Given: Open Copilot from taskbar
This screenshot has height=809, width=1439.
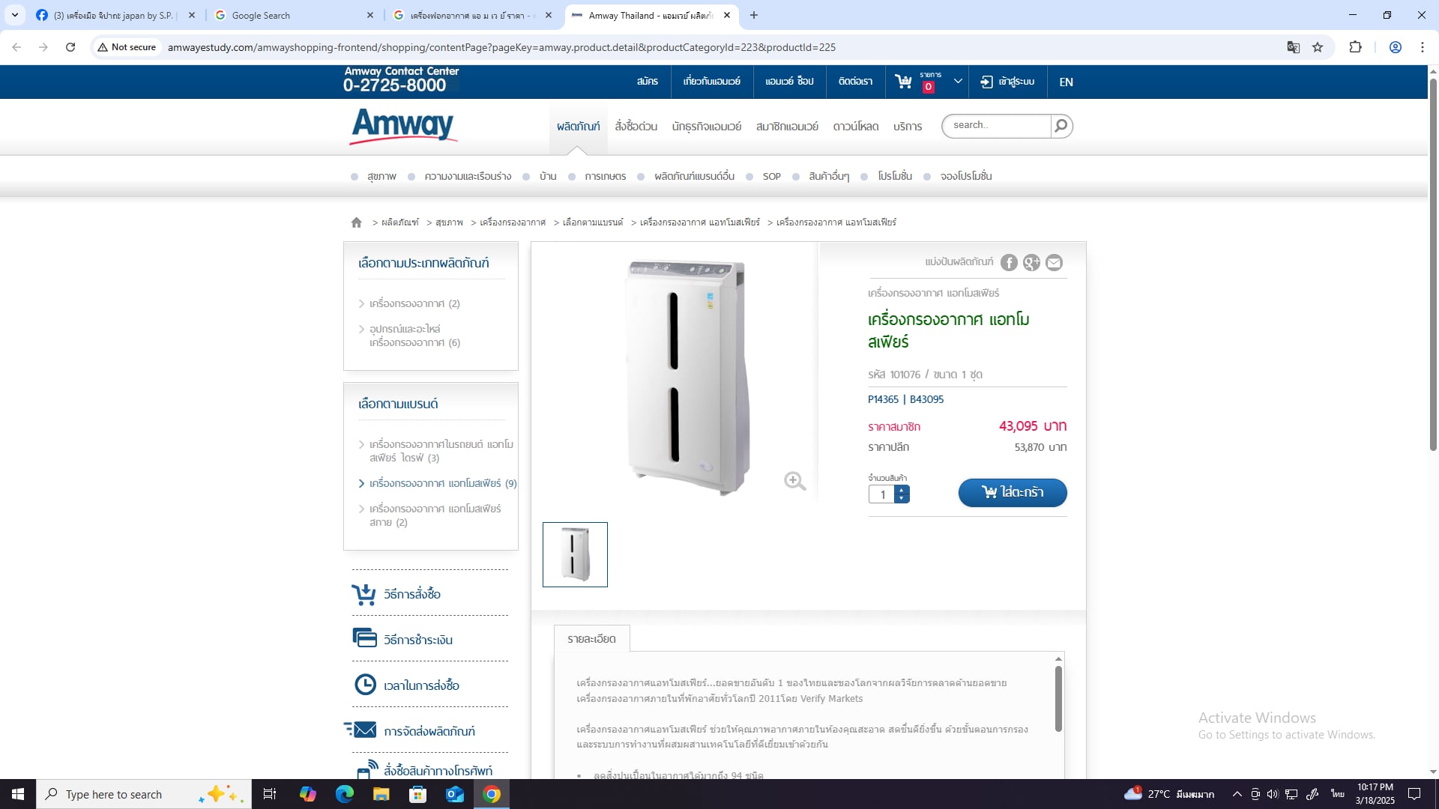Looking at the screenshot, I should tap(308, 794).
